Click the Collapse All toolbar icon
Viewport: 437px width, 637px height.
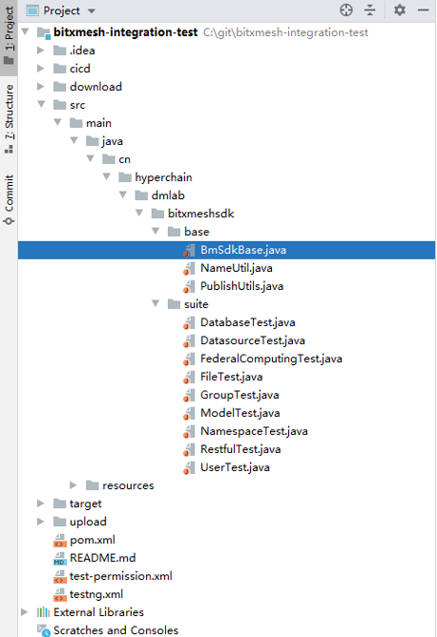tap(370, 10)
